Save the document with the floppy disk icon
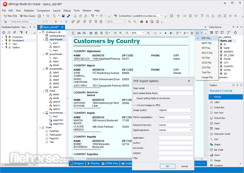Image resolution: width=244 pixels, height=173 pixels. point(63,16)
